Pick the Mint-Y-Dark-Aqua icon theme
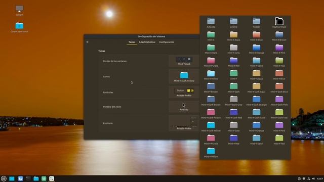 pos(257,87)
